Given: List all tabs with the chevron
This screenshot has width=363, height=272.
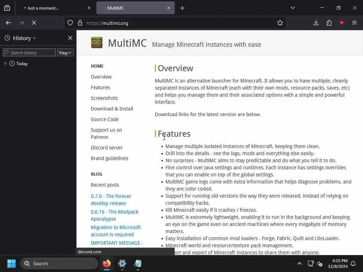Looking at the screenshot, I should click(x=293, y=8).
